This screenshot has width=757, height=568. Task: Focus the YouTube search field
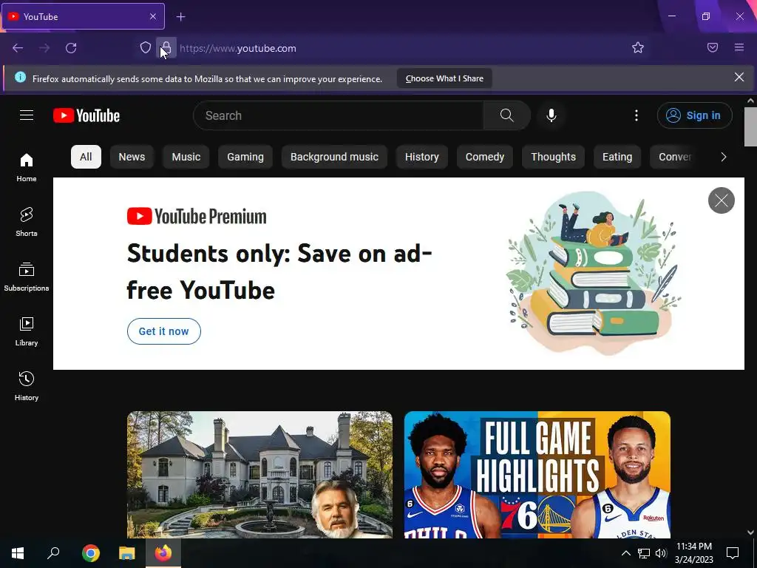click(339, 115)
